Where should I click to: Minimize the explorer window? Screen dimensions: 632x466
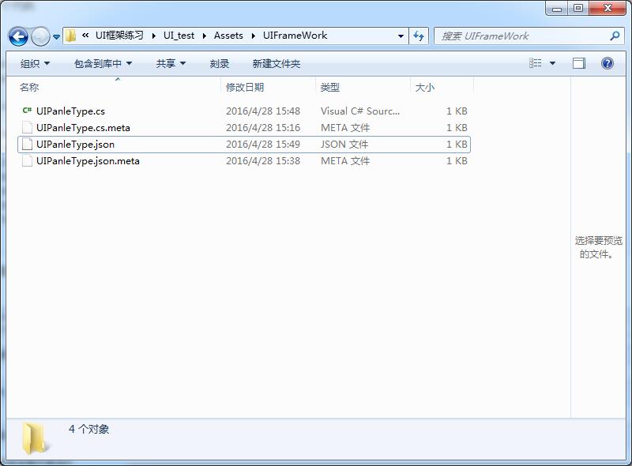coord(557,8)
